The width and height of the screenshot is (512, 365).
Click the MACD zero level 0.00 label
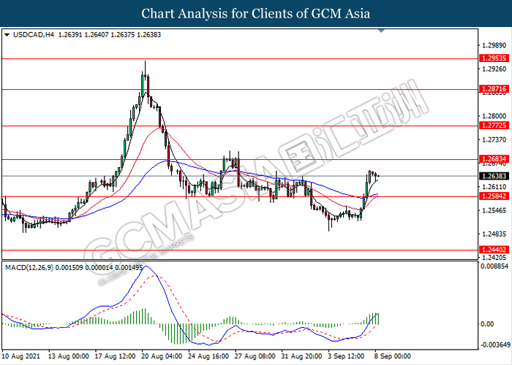pos(487,324)
